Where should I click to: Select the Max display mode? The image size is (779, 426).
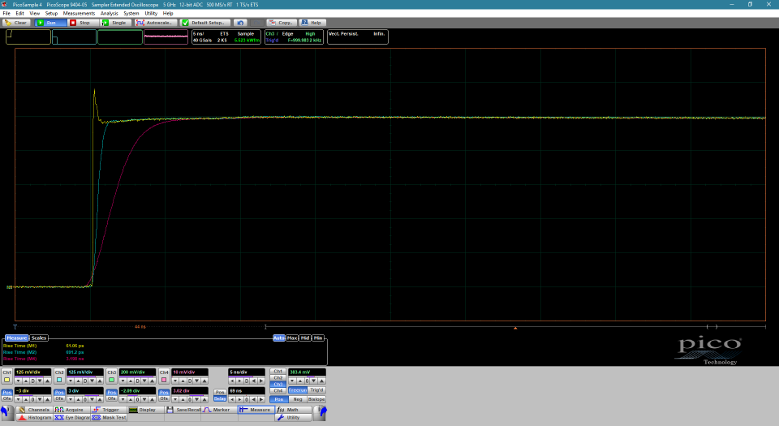(x=292, y=338)
